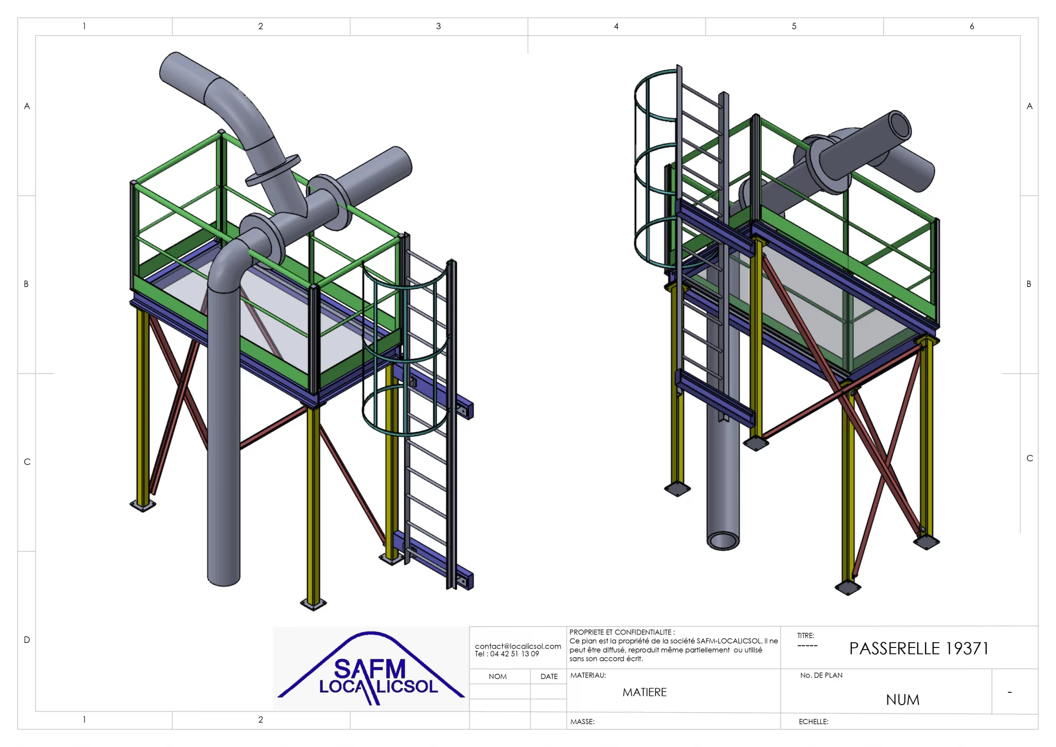This screenshot has height=747, width=1056.
Task: Click column marker 4 on top border
Action: coord(616,26)
